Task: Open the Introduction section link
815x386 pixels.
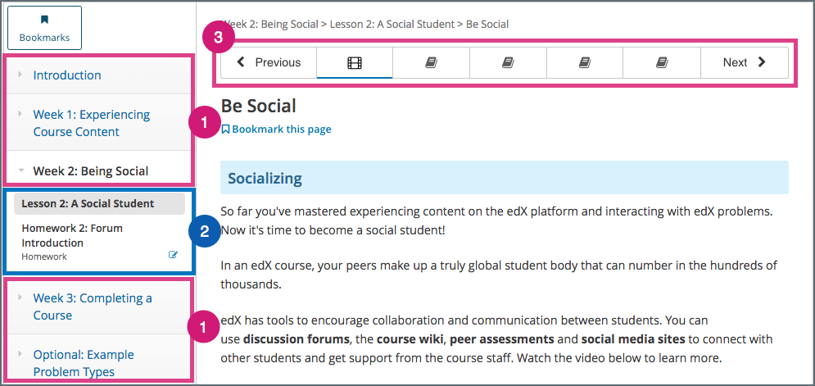Action: (x=67, y=75)
